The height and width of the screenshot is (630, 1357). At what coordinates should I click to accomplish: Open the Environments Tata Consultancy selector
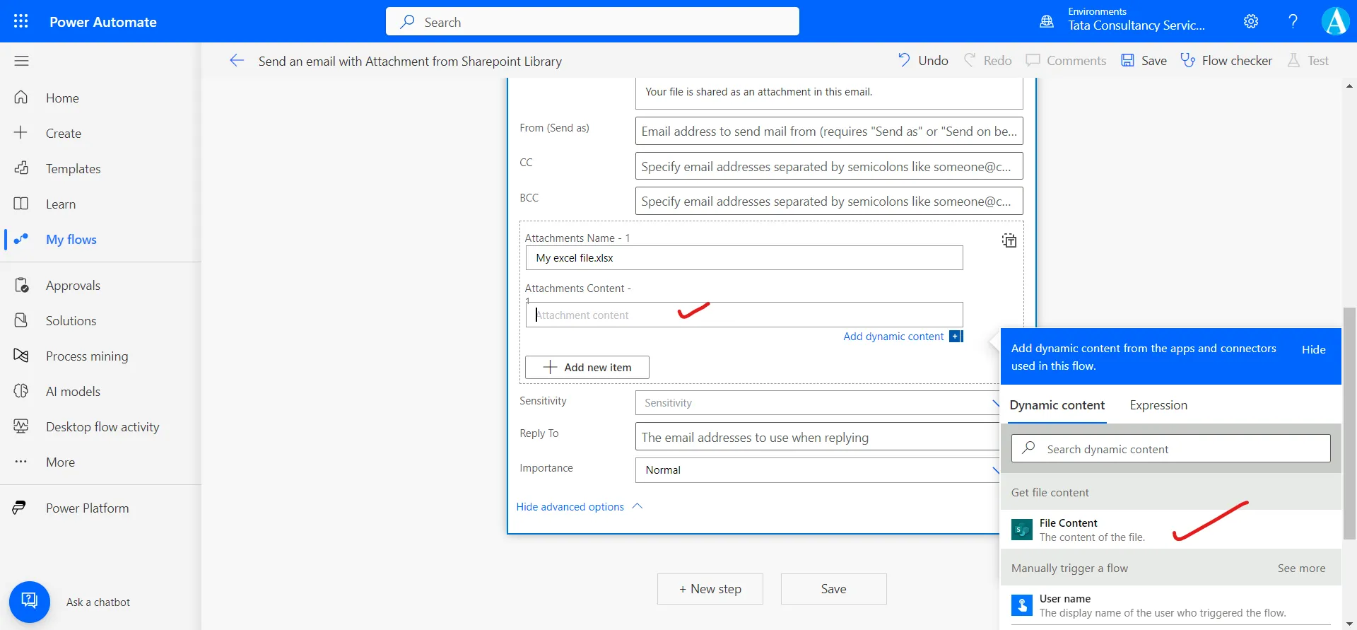coord(1136,21)
